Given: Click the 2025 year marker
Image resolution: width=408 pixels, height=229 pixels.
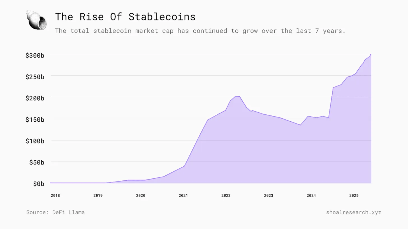Looking at the screenshot, I should tap(354, 195).
